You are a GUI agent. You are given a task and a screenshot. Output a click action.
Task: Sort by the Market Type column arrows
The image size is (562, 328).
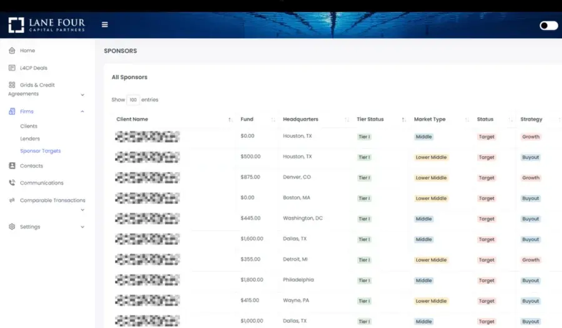(467, 120)
